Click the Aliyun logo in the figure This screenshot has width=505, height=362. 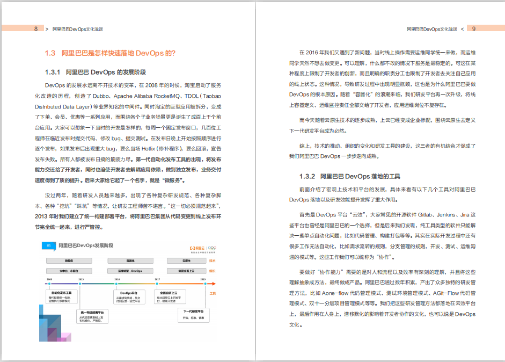click(197, 248)
